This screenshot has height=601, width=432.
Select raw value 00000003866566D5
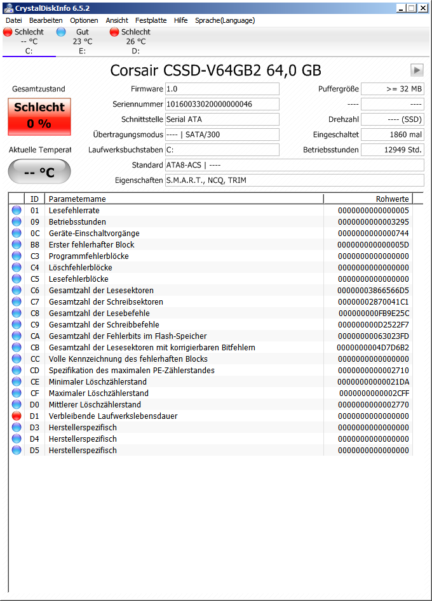coord(374,290)
